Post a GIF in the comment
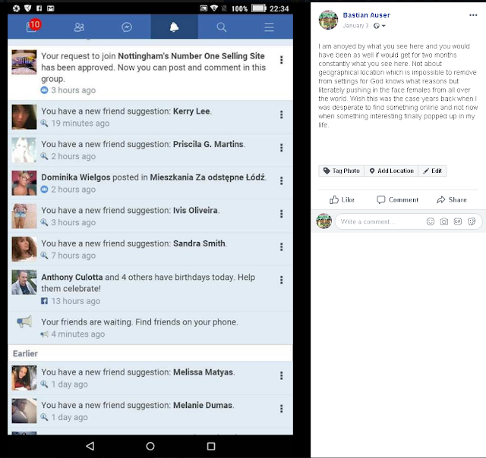This screenshot has height=458, width=486. pyautogui.click(x=458, y=221)
